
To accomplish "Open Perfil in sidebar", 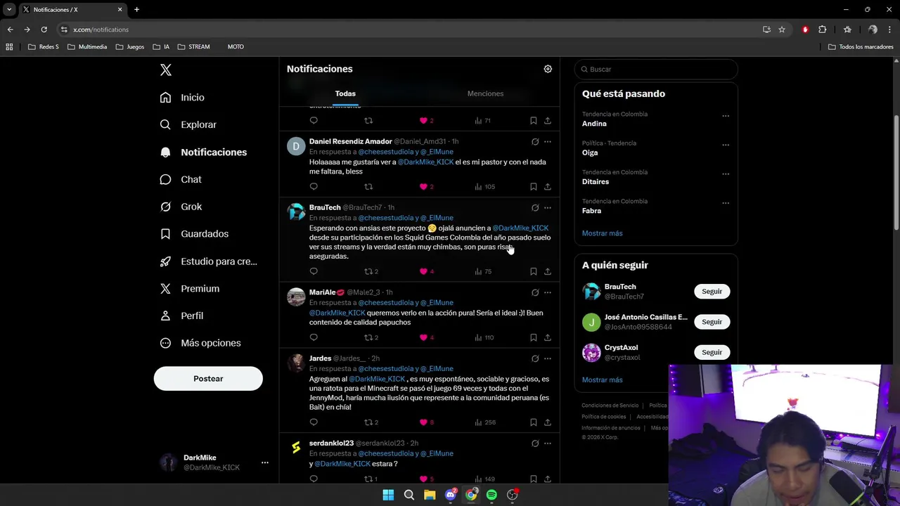I will coord(181,316).
